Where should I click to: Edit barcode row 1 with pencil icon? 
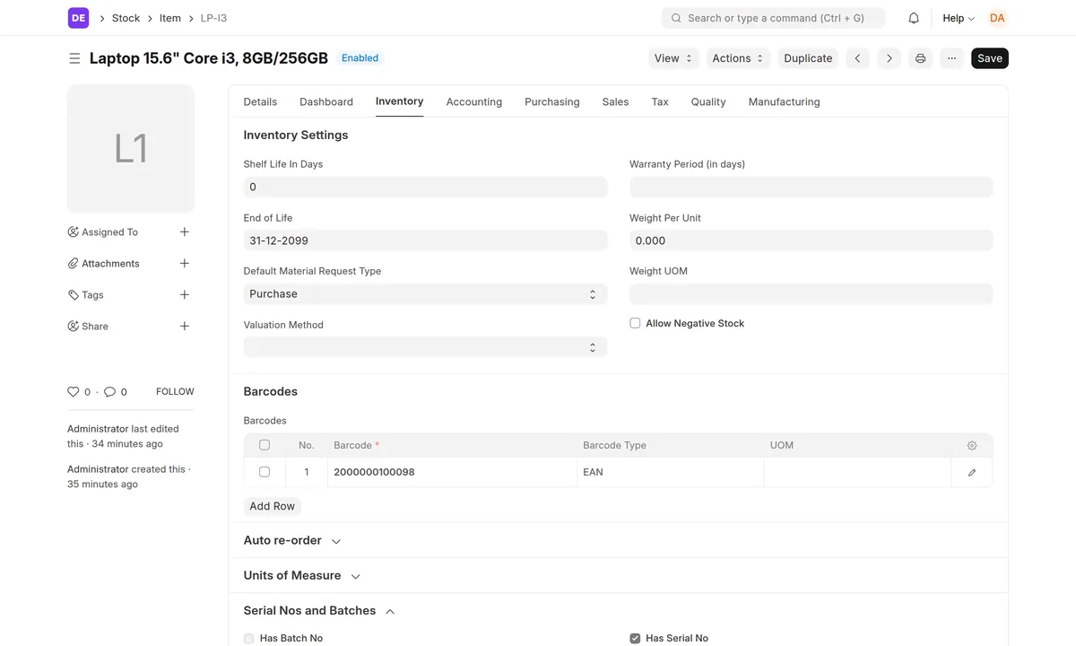tap(972, 472)
